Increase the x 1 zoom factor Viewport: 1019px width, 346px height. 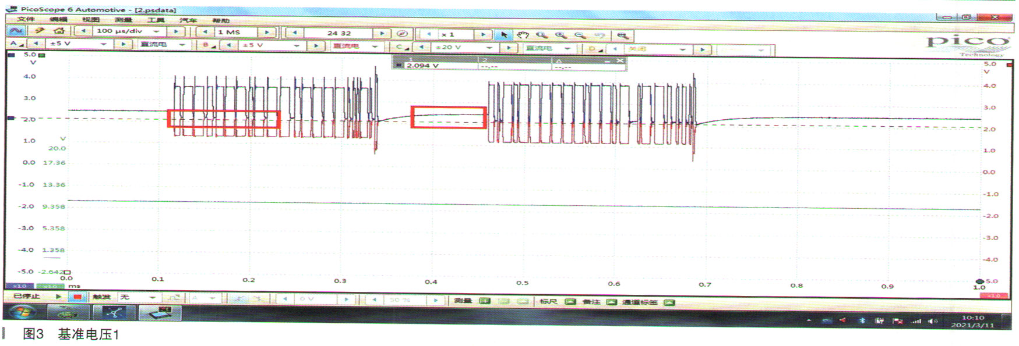(x=483, y=35)
